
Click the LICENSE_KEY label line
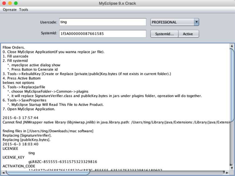(x=14, y=158)
